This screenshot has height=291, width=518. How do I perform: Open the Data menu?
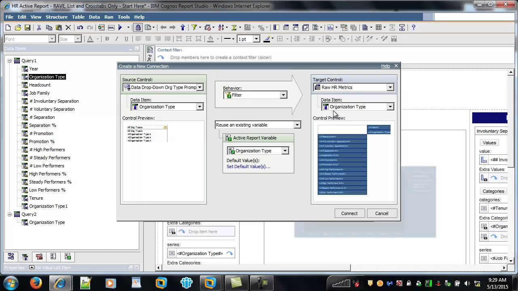click(x=94, y=17)
